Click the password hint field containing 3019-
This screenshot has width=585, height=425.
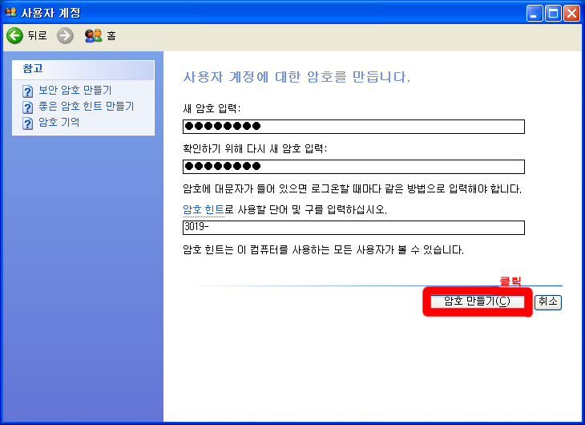click(353, 228)
